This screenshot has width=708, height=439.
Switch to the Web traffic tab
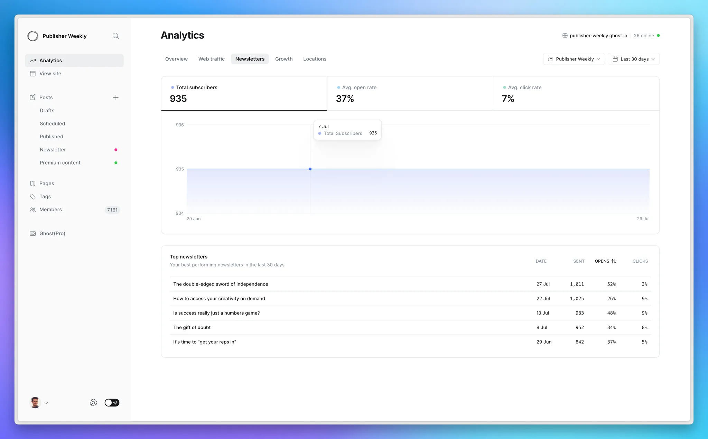(211, 59)
